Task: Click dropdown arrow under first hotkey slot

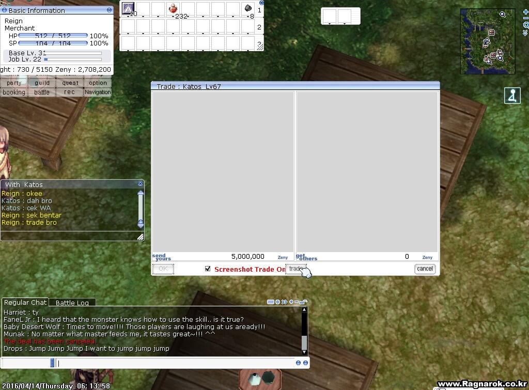Action: click(x=128, y=16)
